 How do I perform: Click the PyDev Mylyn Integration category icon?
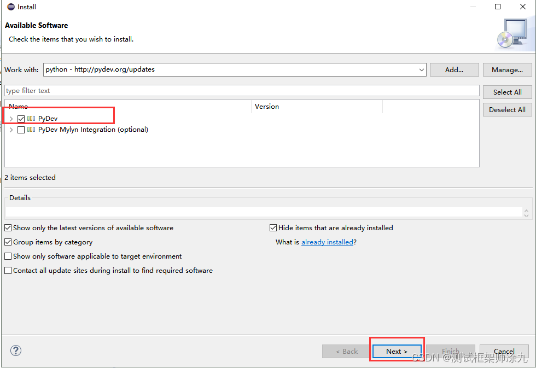coord(31,130)
